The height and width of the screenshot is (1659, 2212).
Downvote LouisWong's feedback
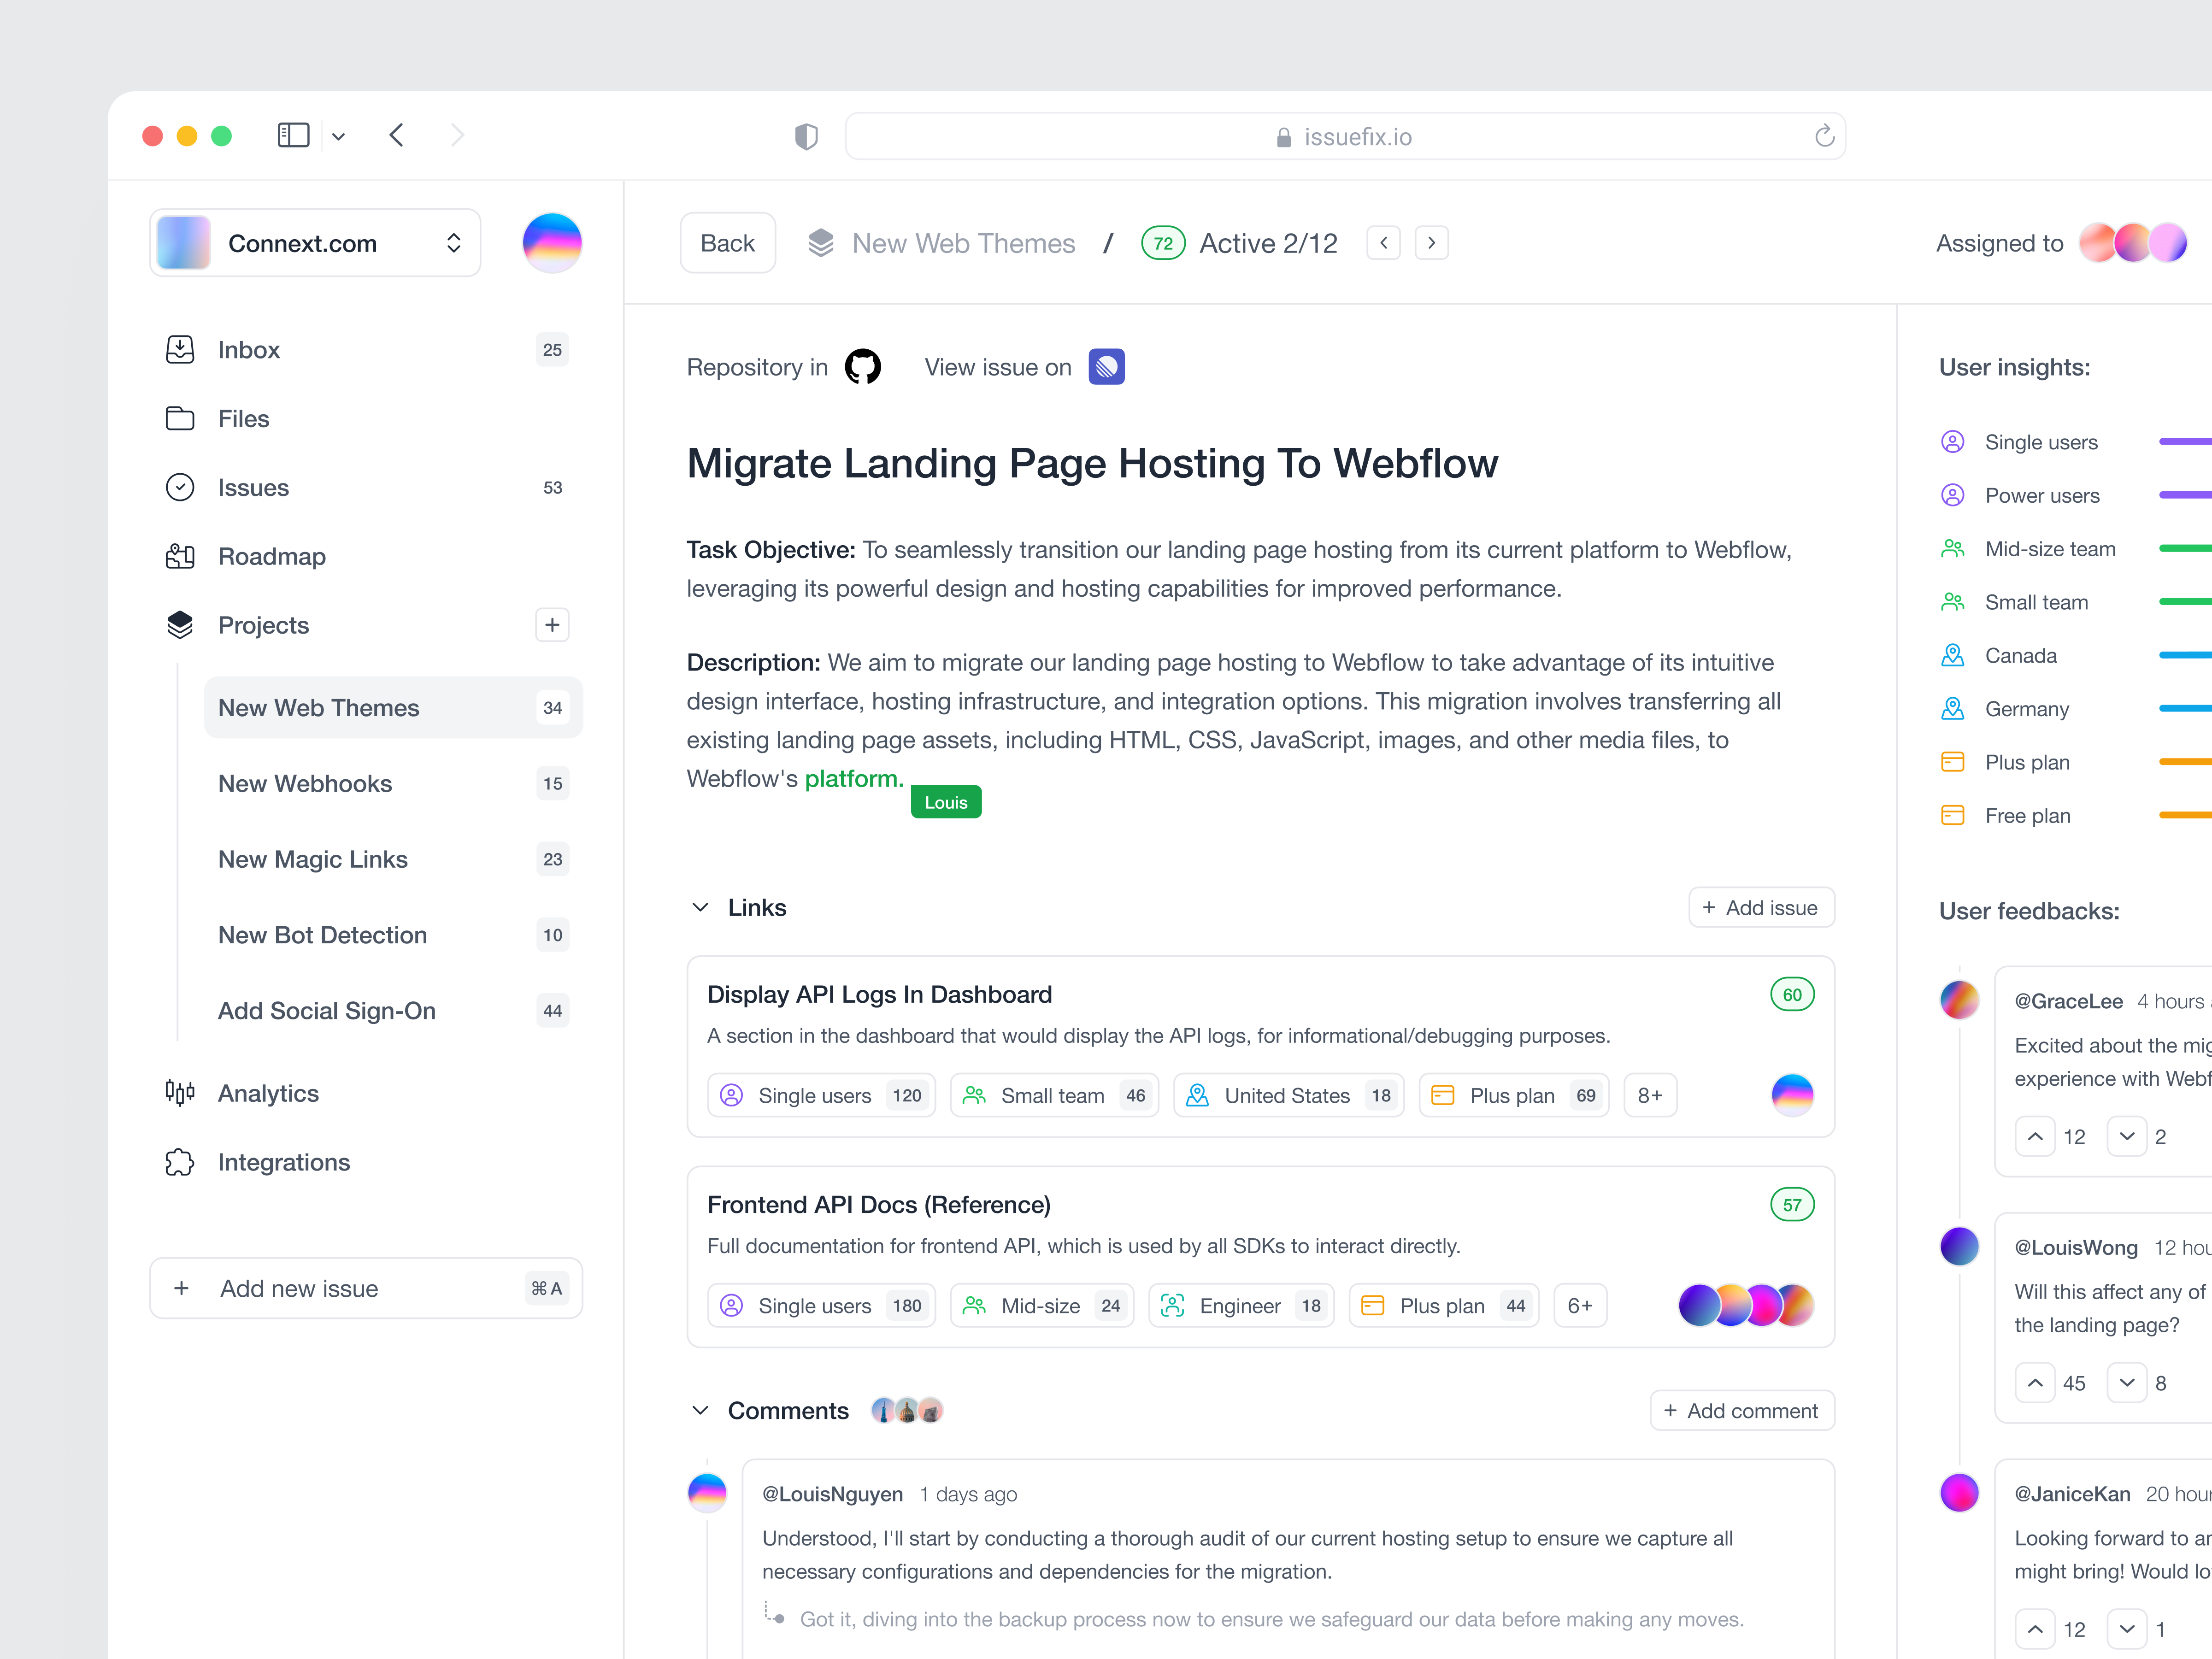point(2127,1383)
